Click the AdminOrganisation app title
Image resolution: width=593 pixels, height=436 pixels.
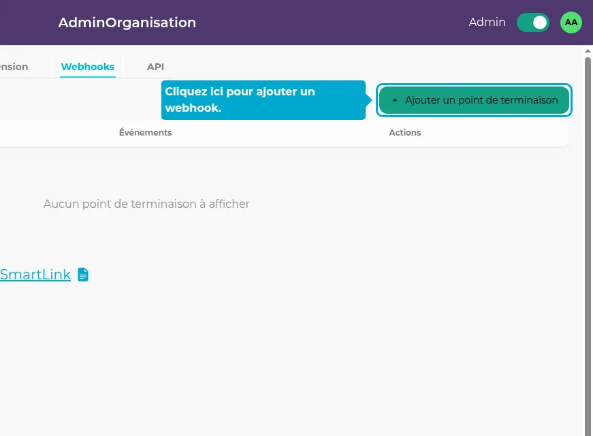click(127, 22)
